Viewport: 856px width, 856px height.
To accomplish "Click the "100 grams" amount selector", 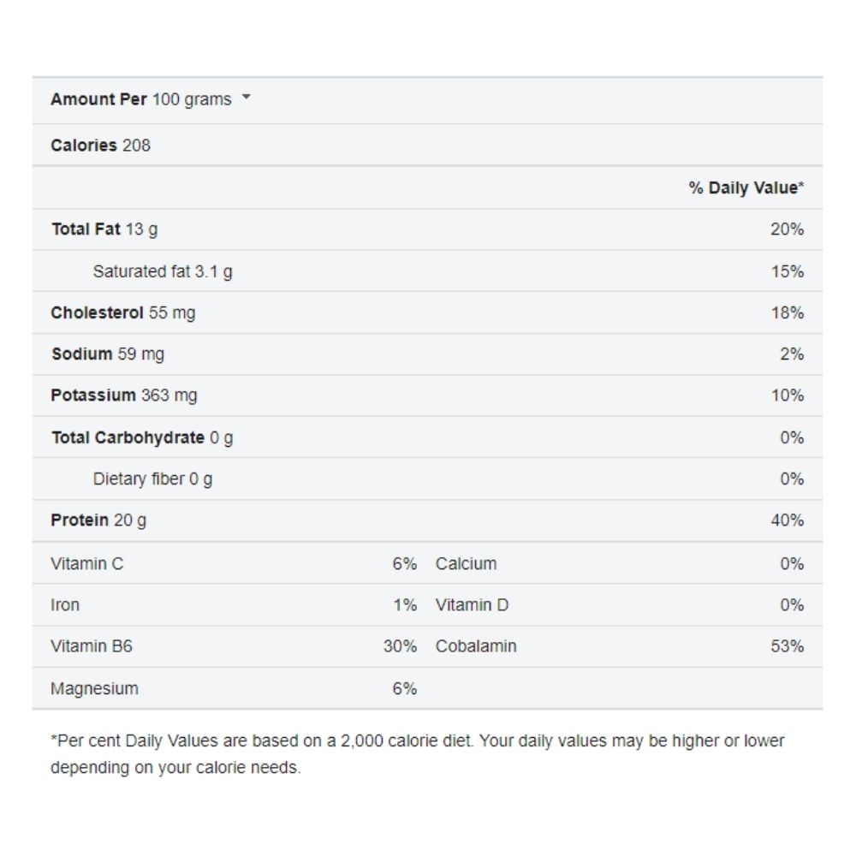I will click(x=192, y=99).
